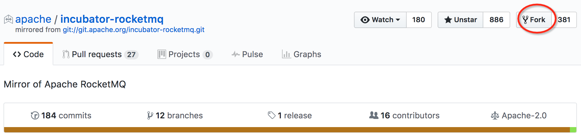
Task: Click the star icon on Unstar button
Action: [x=448, y=20]
